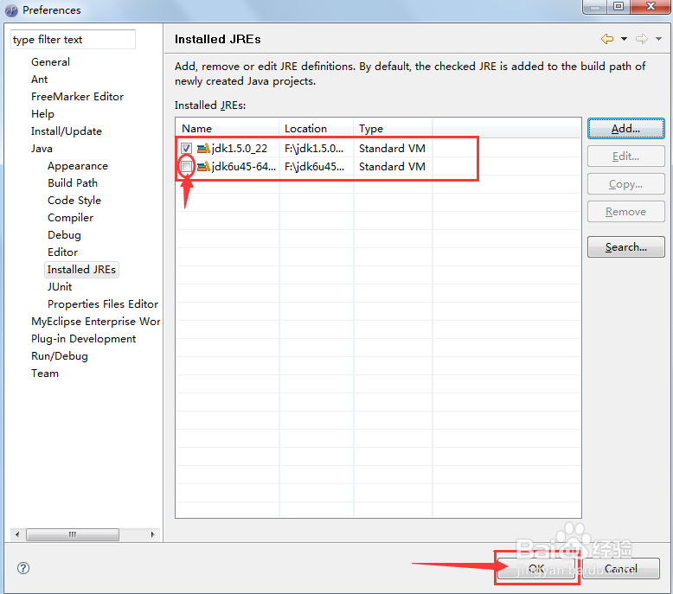Screen dimensions: 673x594
Task: Click the Search... button
Action: point(625,247)
